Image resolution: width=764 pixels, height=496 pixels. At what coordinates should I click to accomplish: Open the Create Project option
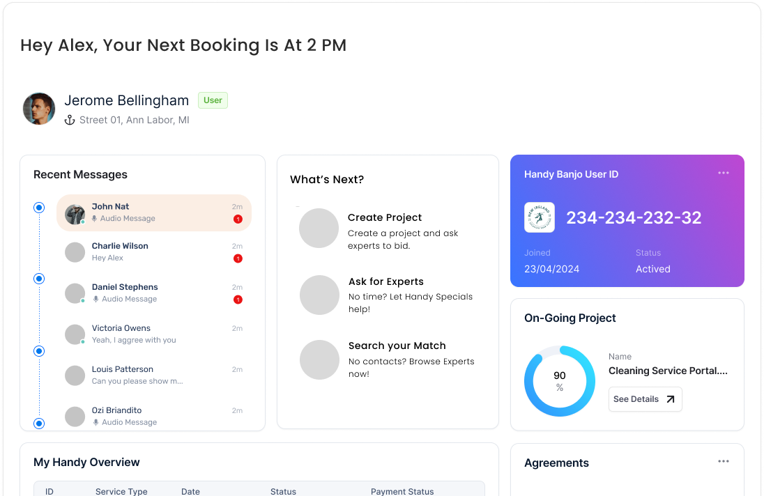point(385,231)
